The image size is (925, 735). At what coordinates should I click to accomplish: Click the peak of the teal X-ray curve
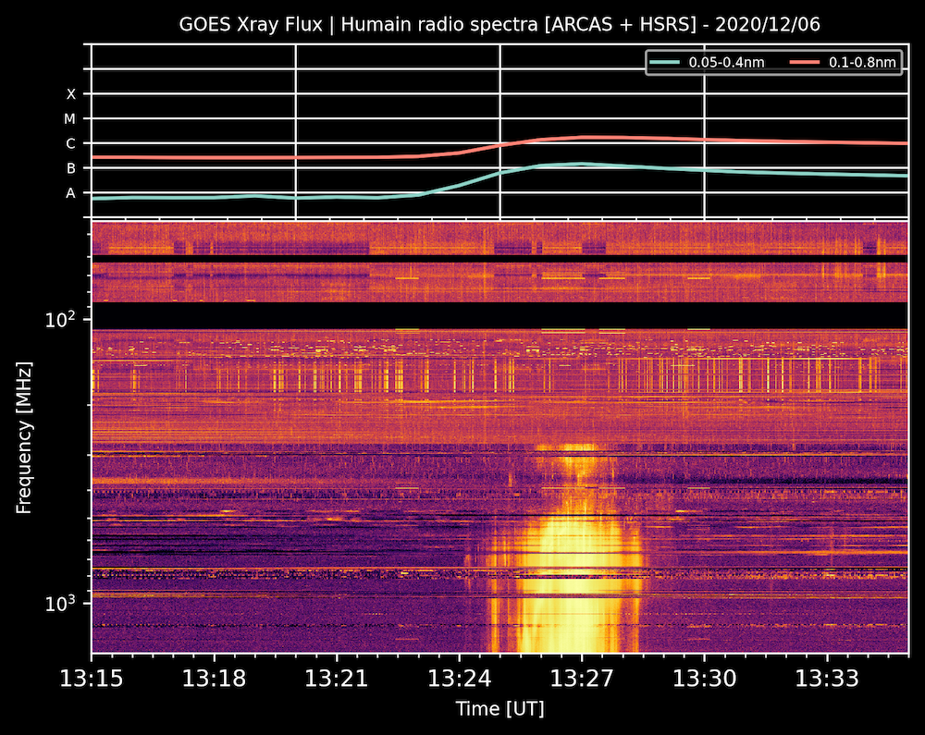pyautogui.click(x=581, y=164)
